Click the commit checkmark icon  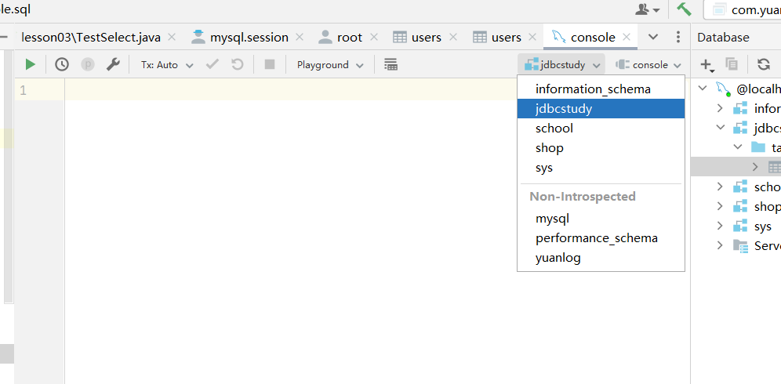click(212, 65)
